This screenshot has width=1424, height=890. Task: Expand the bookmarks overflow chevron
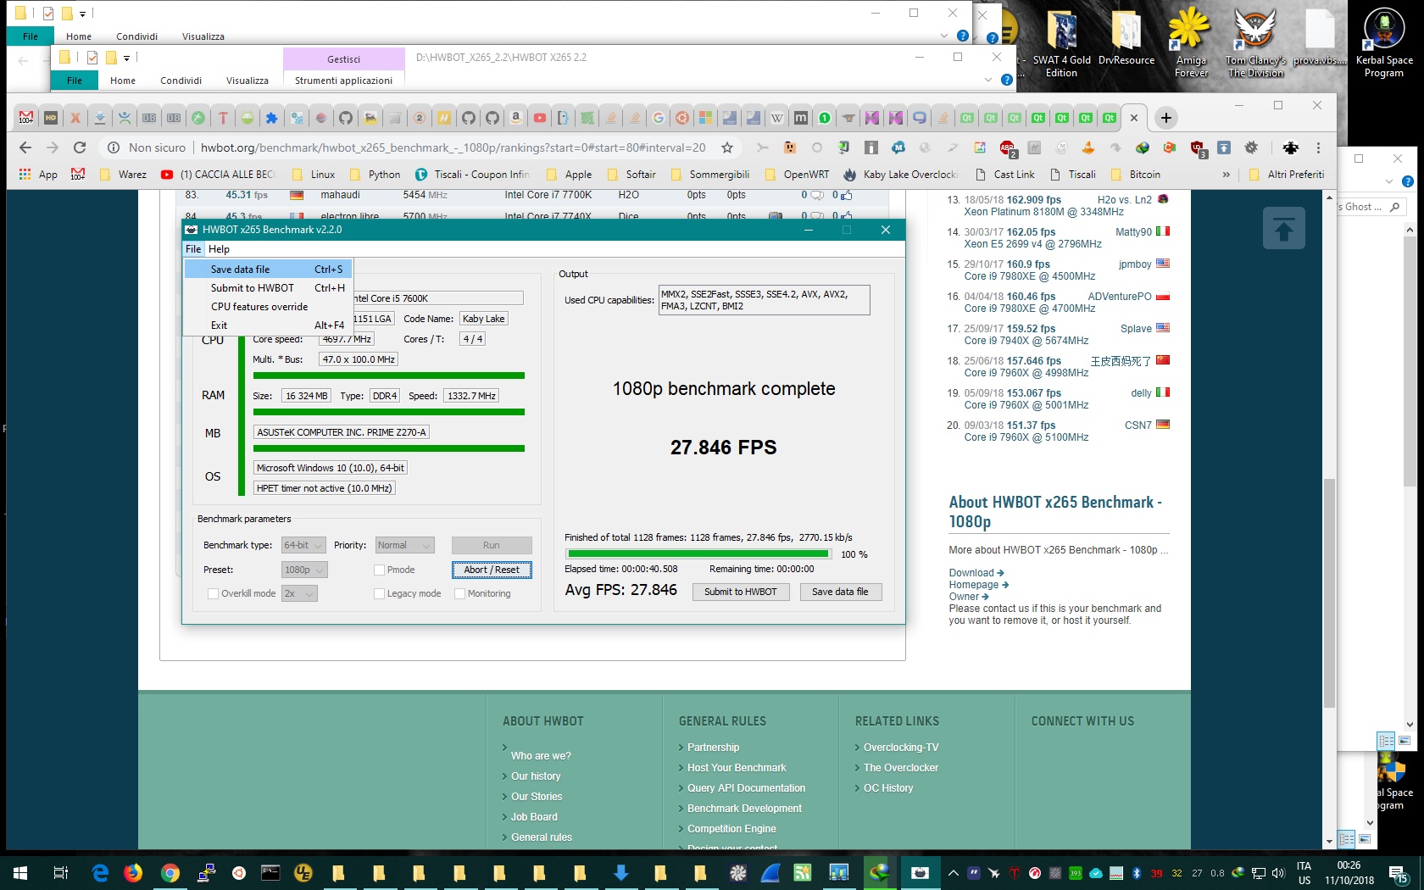pyautogui.click(x=1226, y=175)
